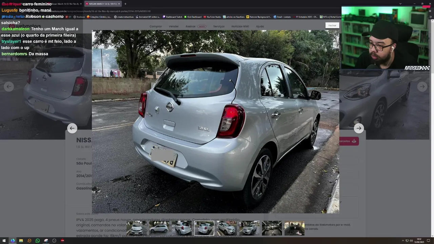Open the Vender menu on Webmotors
This screenshot has width=434, height=244.
click(x=174, y=26)
